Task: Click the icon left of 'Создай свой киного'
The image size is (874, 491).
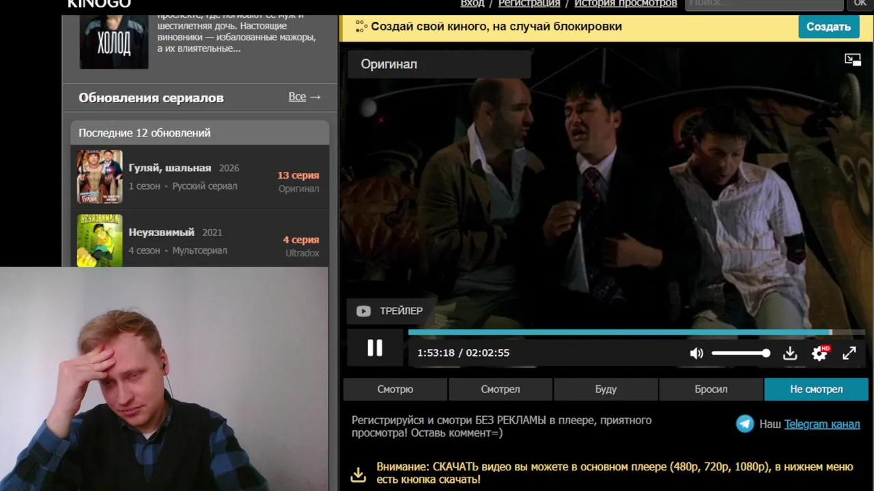Action: (361, 27)
